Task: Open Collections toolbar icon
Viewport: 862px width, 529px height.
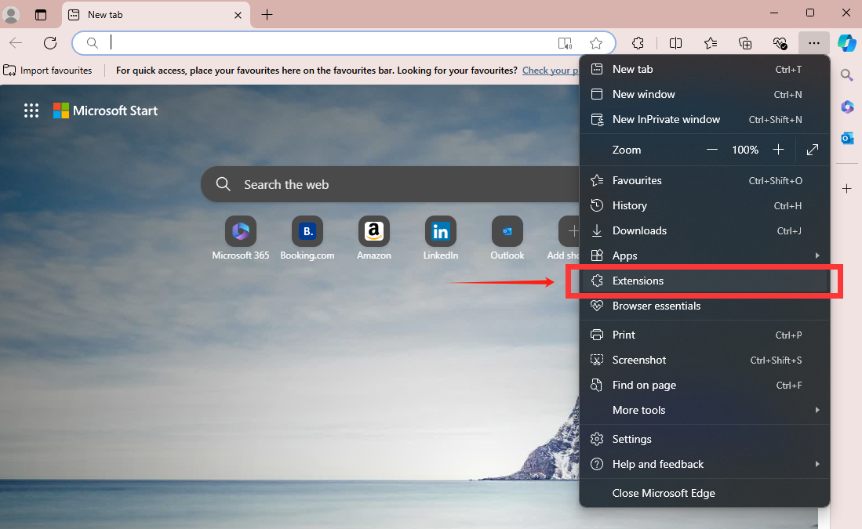Action: 745,43
